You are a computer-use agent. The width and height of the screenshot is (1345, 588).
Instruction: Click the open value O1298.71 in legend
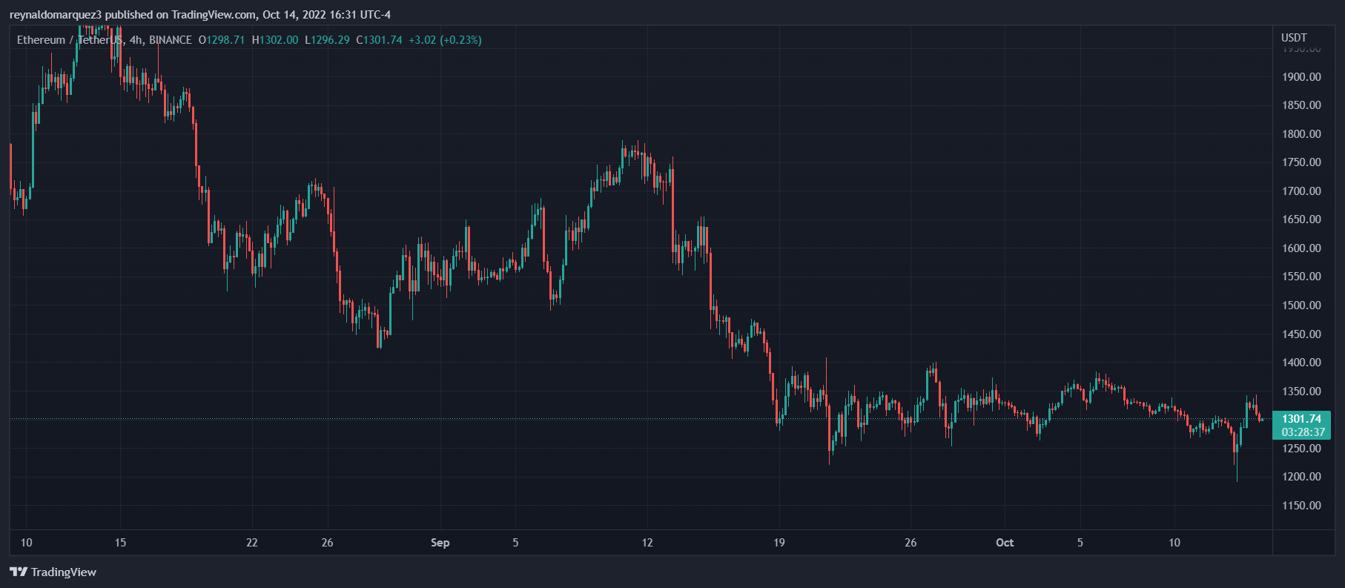[x=222, y=40]
